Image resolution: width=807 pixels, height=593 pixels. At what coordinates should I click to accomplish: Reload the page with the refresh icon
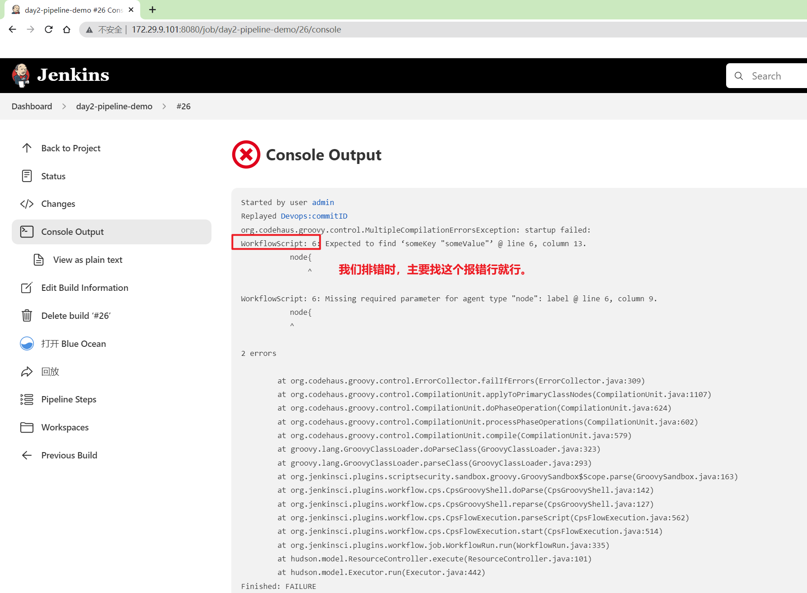click(x=48, y=29)
